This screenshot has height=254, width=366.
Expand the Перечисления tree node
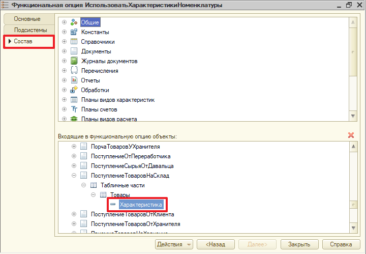(x=64, y=71)
